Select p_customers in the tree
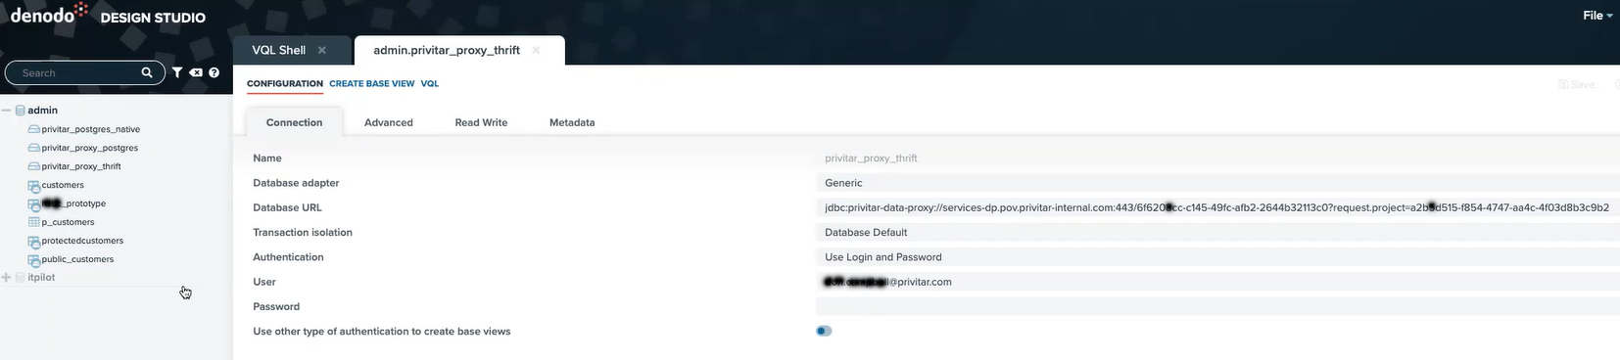This screenshot has height=360, width=1620. point(68,222)
